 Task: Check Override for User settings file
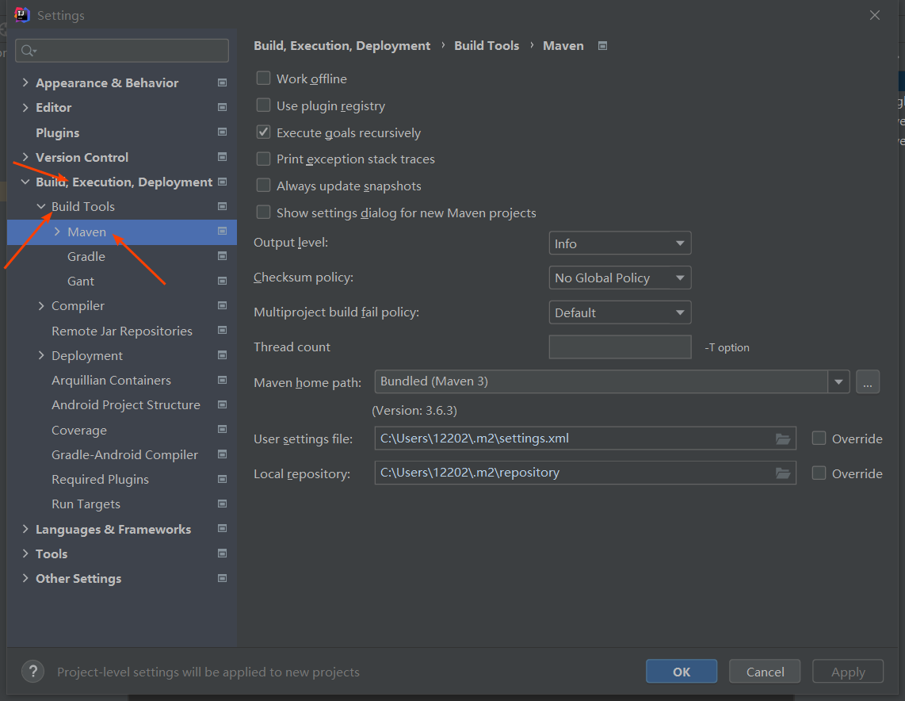(x=819, y=439)
